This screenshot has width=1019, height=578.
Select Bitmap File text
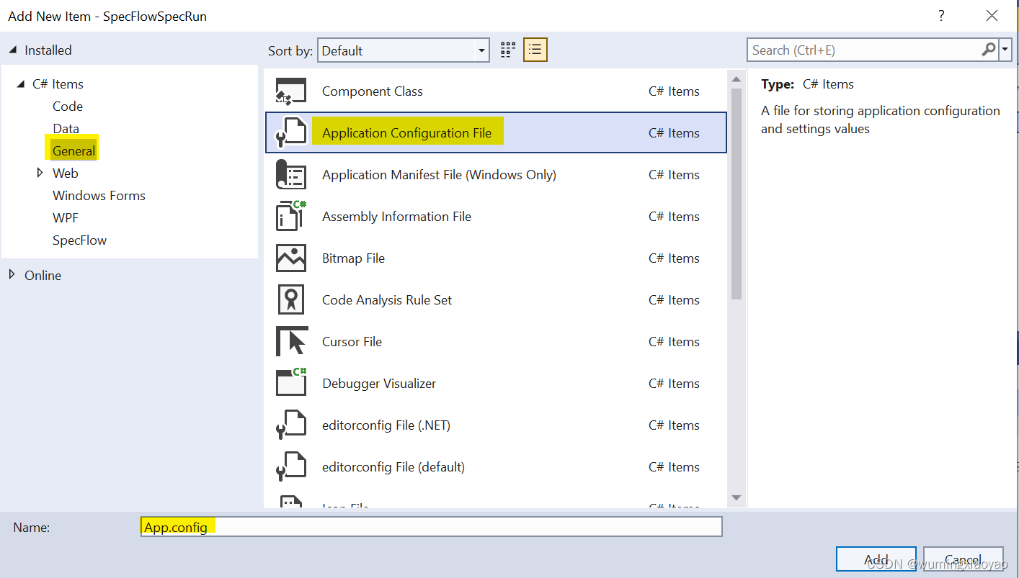(353, 258)
